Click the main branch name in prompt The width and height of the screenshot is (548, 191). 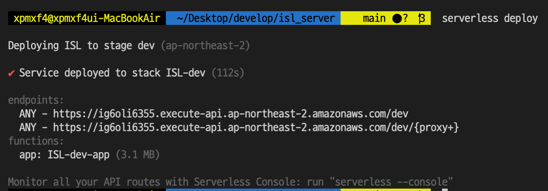point(374,18)
